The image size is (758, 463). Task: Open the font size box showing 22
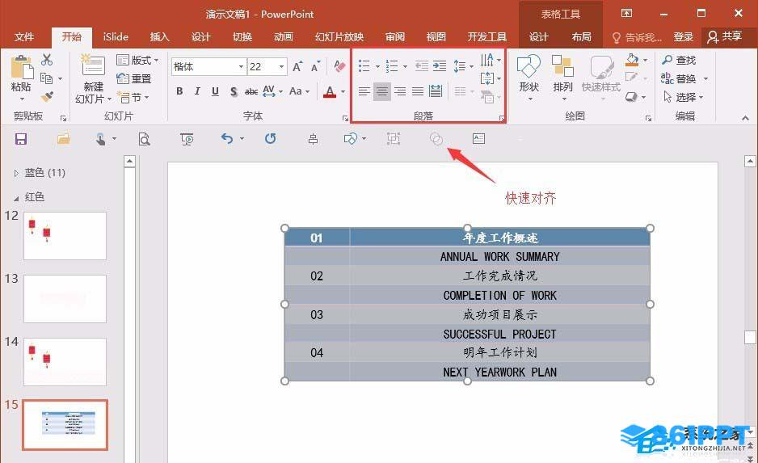267,67
